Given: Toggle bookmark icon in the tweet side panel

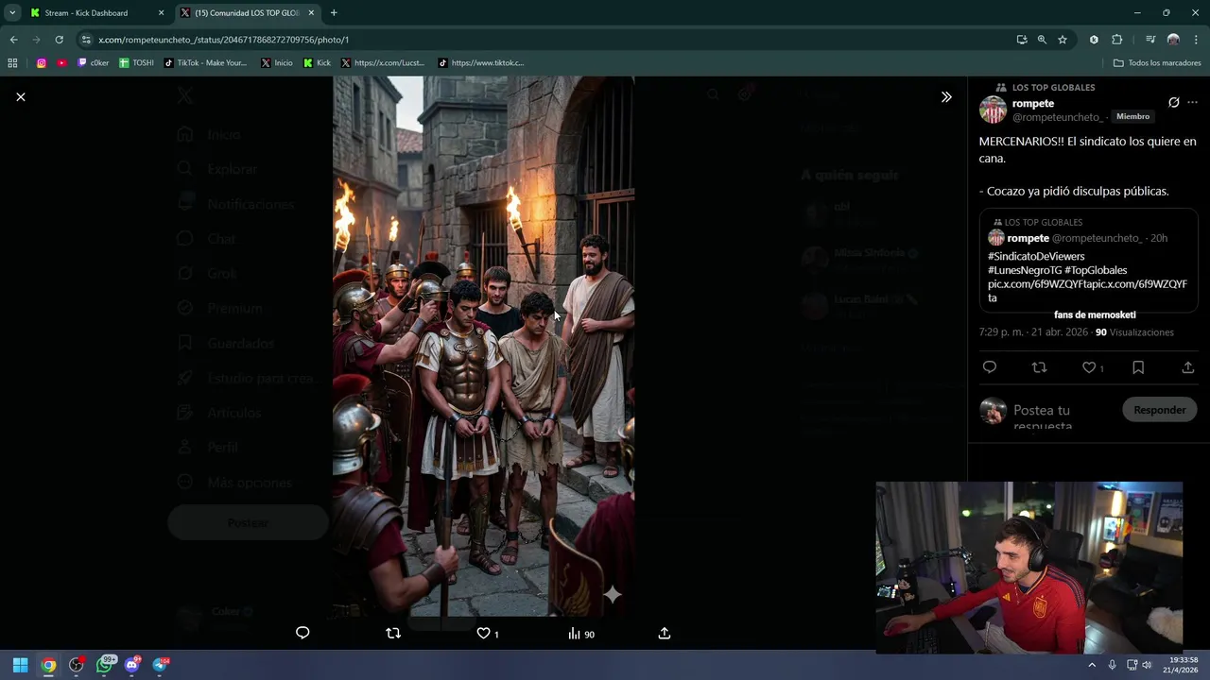Looking at the screenshot, I should [x=1138, y=367].
